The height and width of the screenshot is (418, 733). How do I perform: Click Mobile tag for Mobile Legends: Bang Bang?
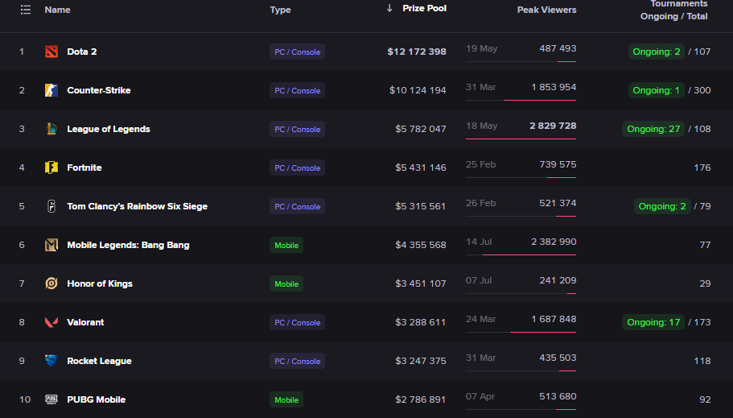[286, 245]
